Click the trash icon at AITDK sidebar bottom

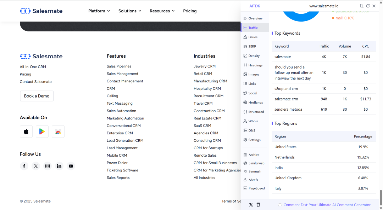(x=258, y=205)
